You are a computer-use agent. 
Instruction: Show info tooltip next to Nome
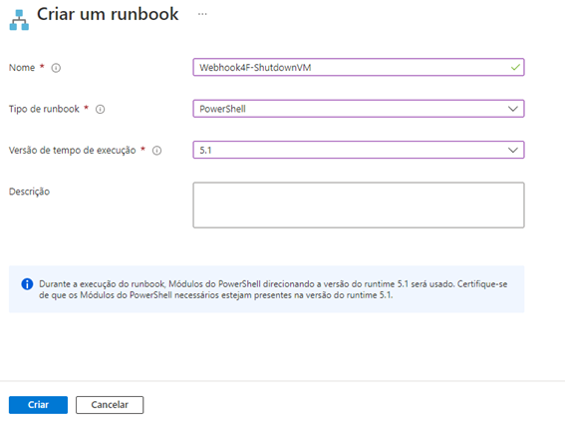(56, 68)
